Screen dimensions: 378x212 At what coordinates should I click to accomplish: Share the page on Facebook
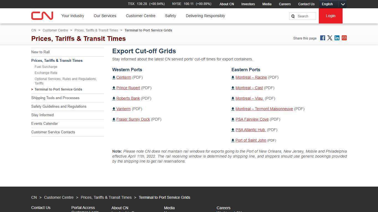pyautogui.click(x=322, y=38)
